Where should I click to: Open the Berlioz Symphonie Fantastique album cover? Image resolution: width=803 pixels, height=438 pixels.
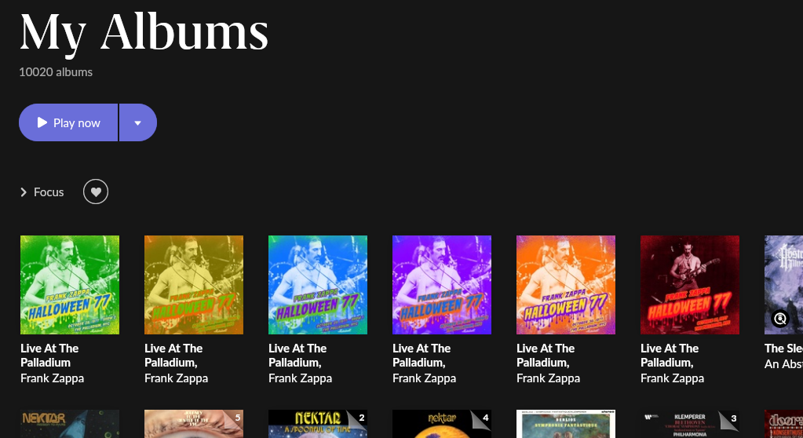tap(565, 424)
